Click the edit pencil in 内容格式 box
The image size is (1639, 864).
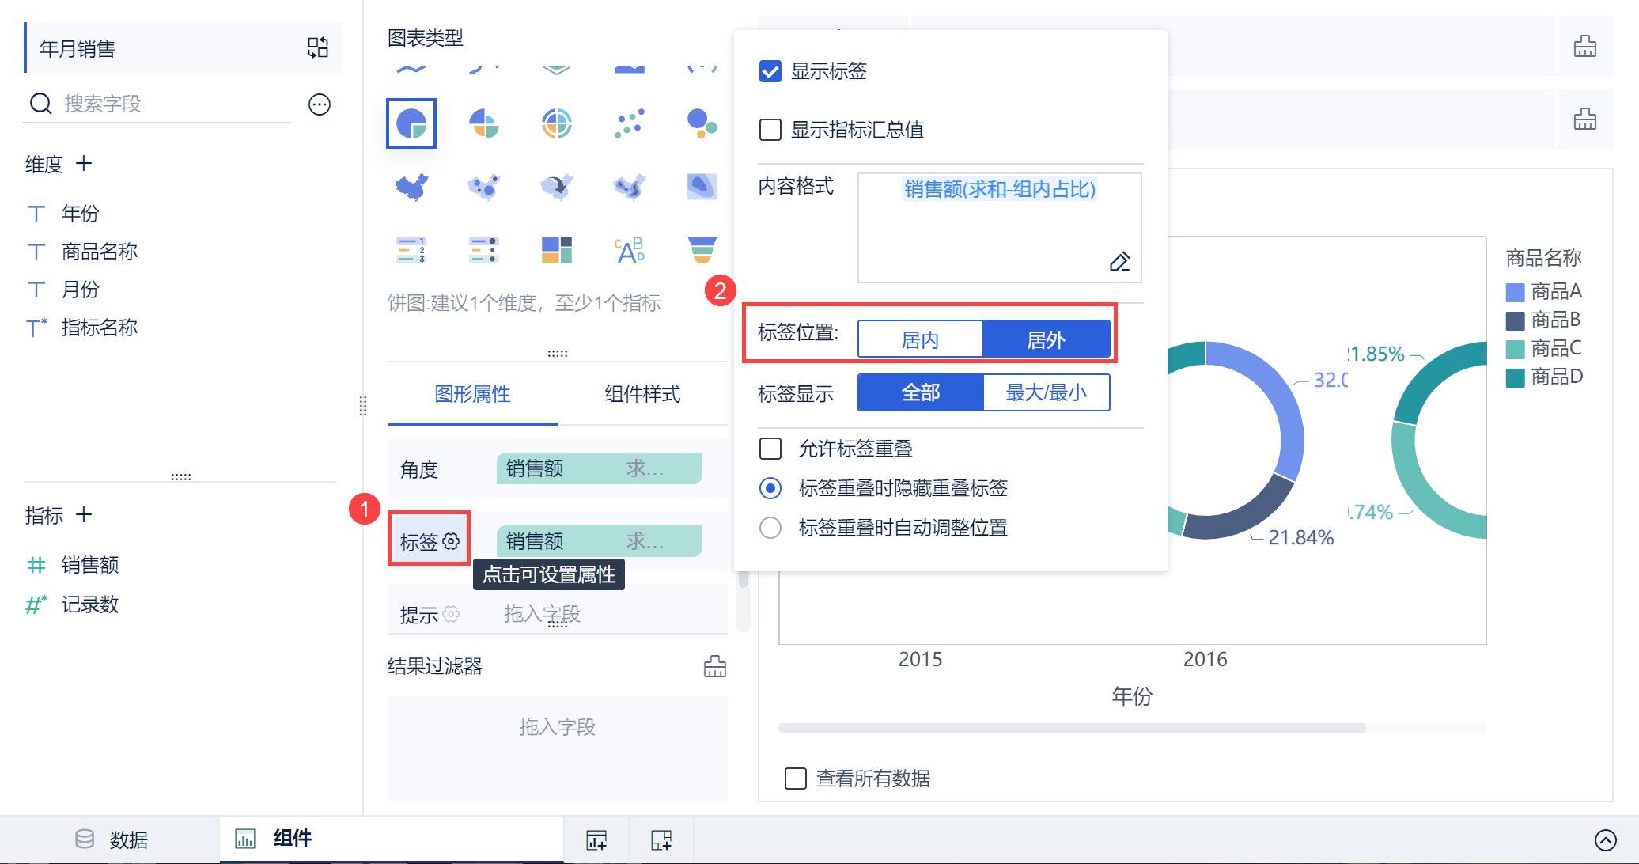pos(1119,262)
